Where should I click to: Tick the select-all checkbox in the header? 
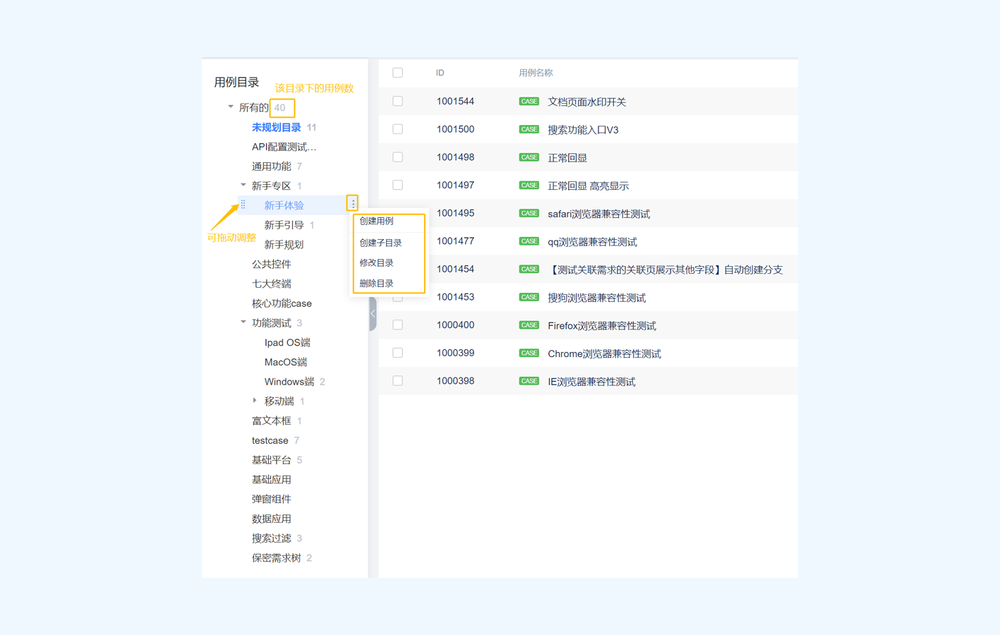click(398, 73)
